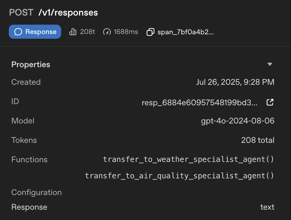The height and width of the screenshot is (220, 291).
Task: Collapse the Properties section arrow
Action: click(x=270, y=65)
